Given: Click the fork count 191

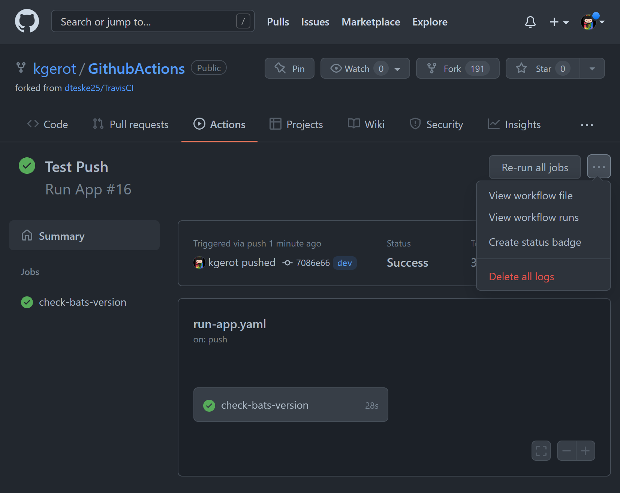Looking at the screenshot, I should coord(477,69).
